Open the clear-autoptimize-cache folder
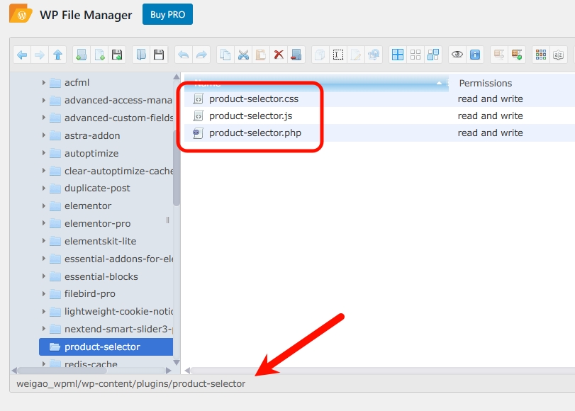This screenshot has height=411, width=575. (x=111, y=171)
